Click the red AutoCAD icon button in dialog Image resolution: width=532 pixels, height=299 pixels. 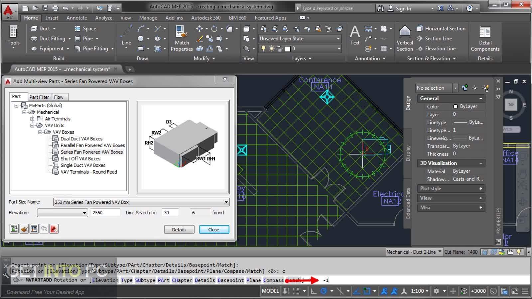pyautogui.click(x=54, y=229)
